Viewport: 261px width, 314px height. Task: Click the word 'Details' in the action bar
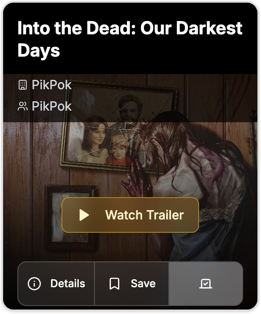[x=68, y=284]
